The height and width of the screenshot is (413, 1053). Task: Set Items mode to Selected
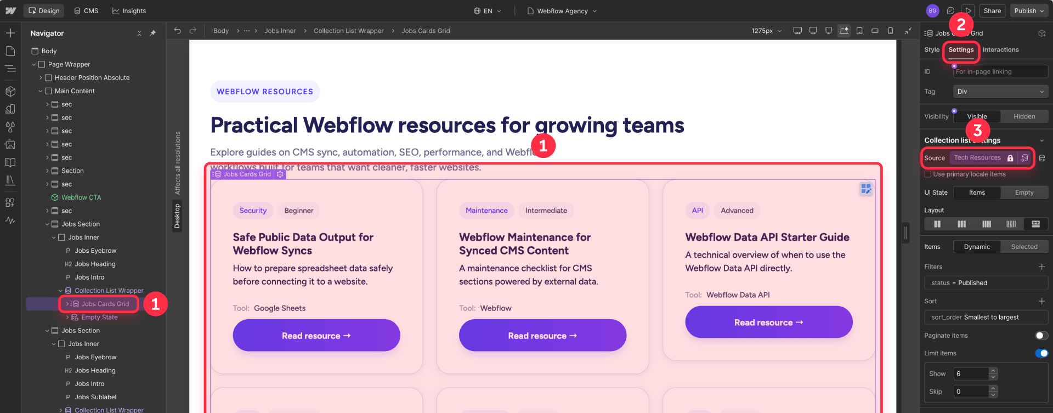[1024, 247]
